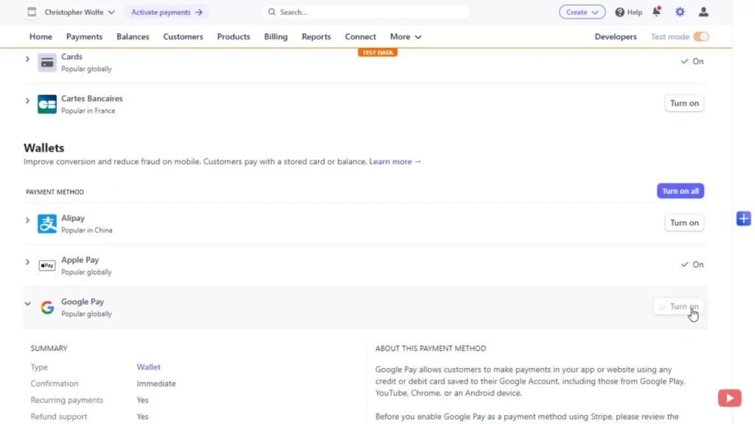Open the Developers link
The width and height of the screenshot is (755, 424).
pos(616,37)
